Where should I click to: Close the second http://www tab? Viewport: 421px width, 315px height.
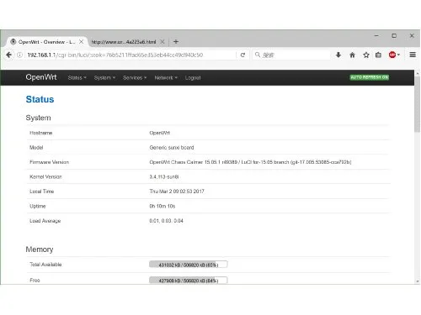[163, 42]
